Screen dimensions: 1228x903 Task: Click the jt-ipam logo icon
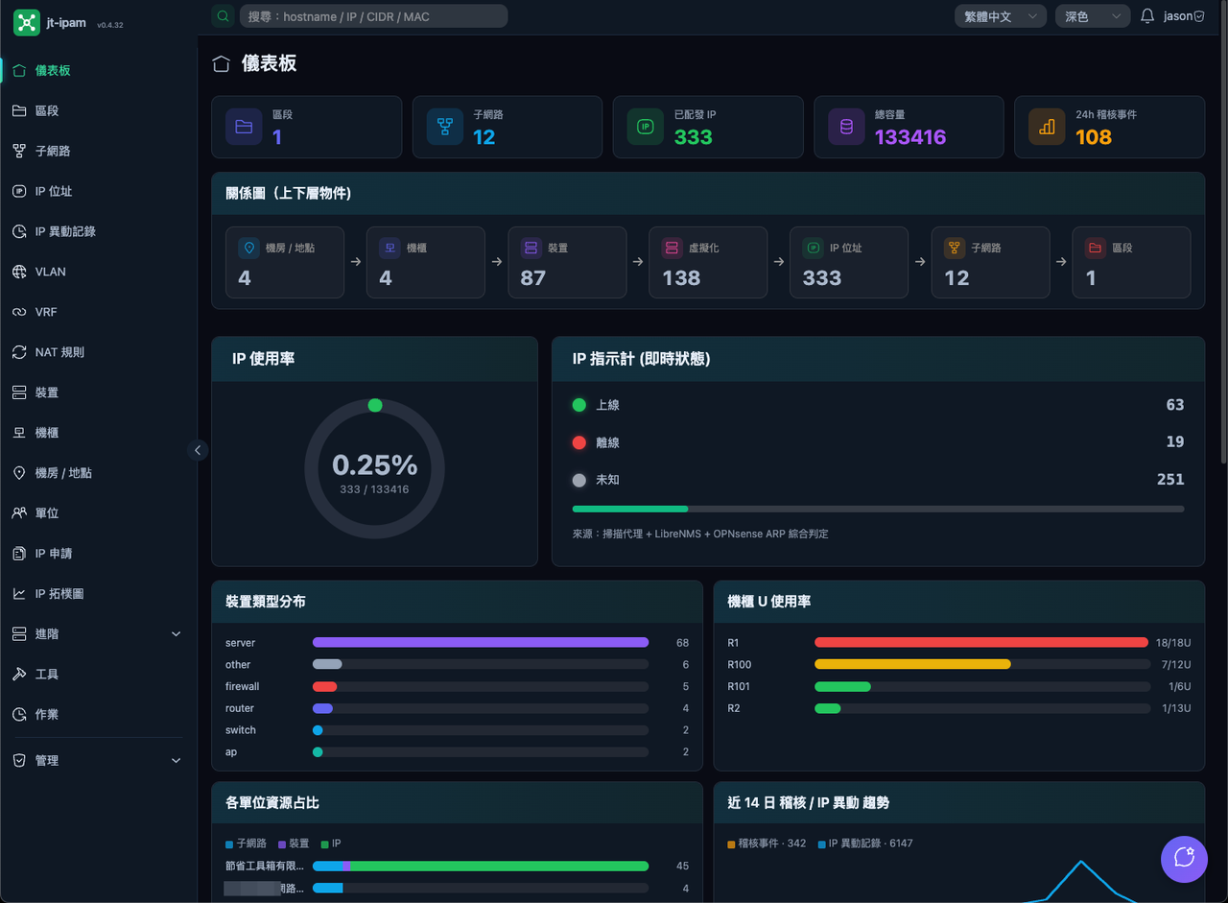tap(27, 23)
